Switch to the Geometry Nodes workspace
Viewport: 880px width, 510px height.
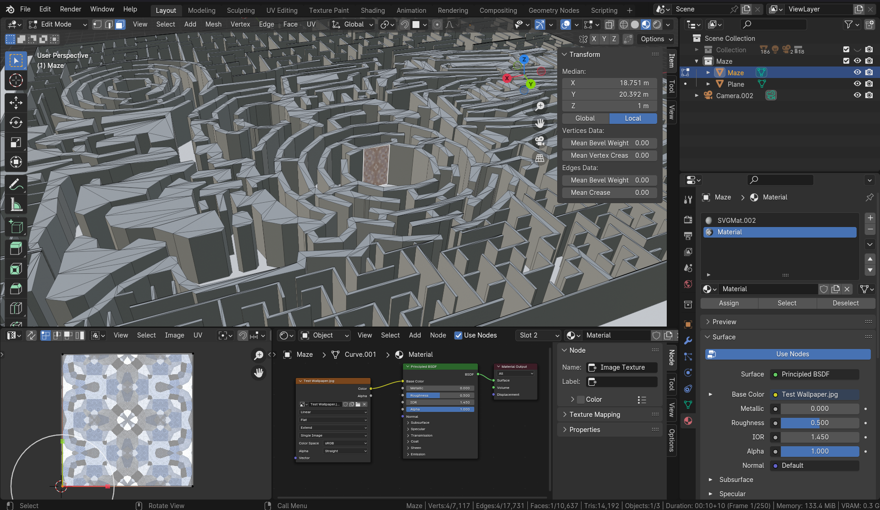coord(553,10)
